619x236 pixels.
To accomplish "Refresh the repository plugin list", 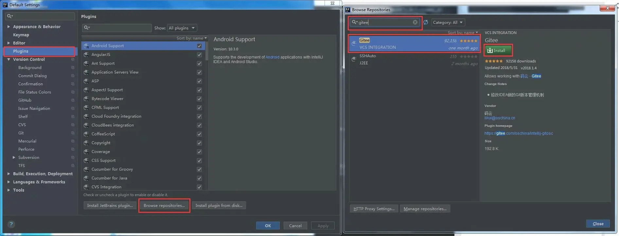I will pos(426,22).
